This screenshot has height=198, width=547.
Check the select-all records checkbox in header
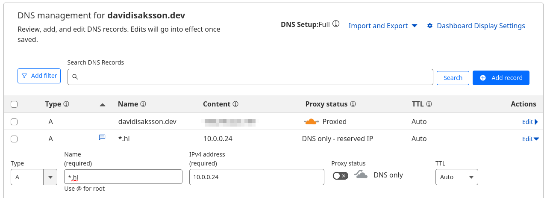click(14, 104)
